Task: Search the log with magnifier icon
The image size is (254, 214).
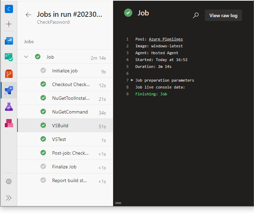Action: tap(196, 15)
